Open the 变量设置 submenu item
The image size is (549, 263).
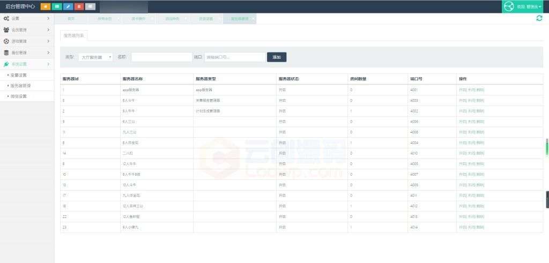pos(19,75)
